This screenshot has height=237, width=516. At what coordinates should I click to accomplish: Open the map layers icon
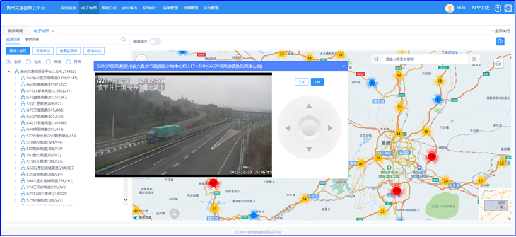[498, 63]
